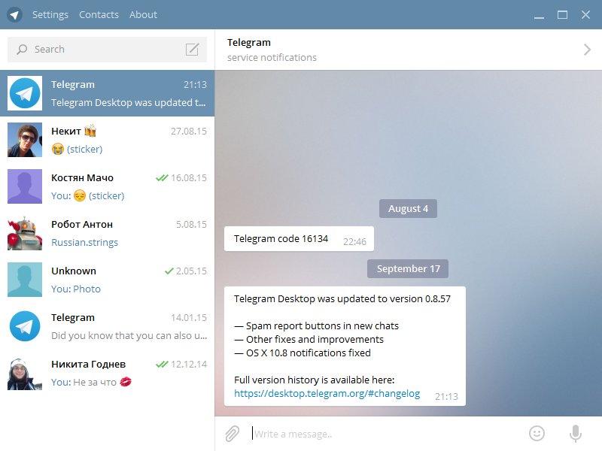Screen dimensions: 602x451
Task: Open the emoji smiley picker
Action: [x=537, y=434]
